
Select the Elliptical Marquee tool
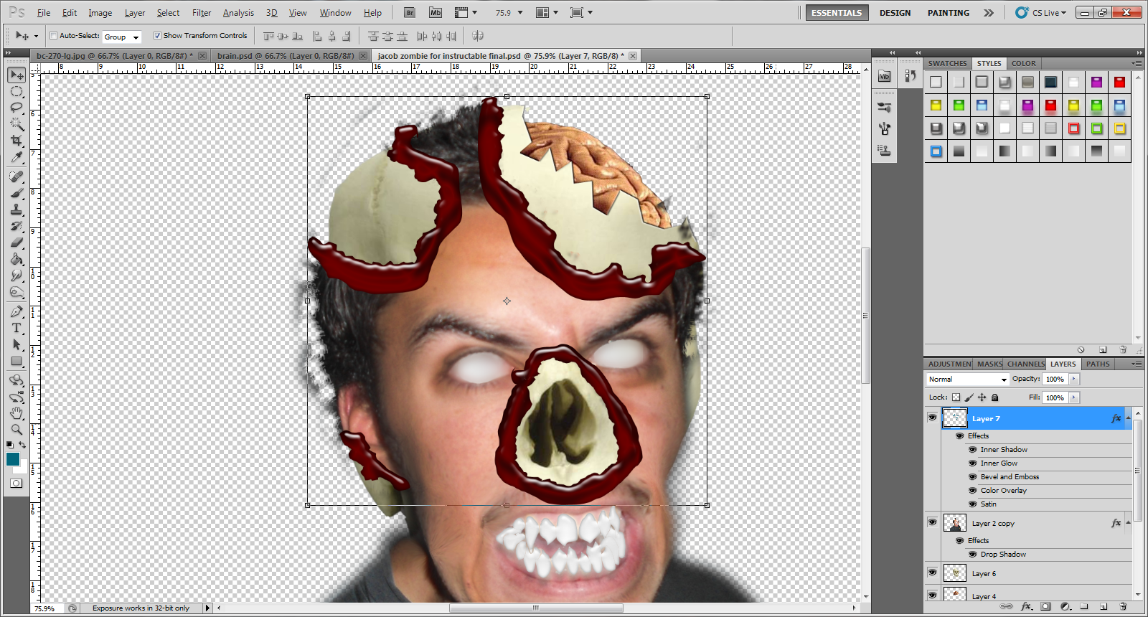coord(17,92)
